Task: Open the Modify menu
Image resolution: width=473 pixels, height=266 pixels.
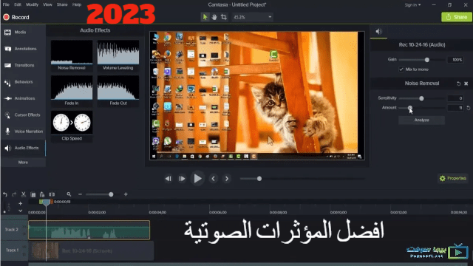Action: 32,4
